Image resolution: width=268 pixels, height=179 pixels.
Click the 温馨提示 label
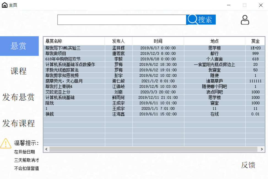pyautogui.click(x=26, y=143)
